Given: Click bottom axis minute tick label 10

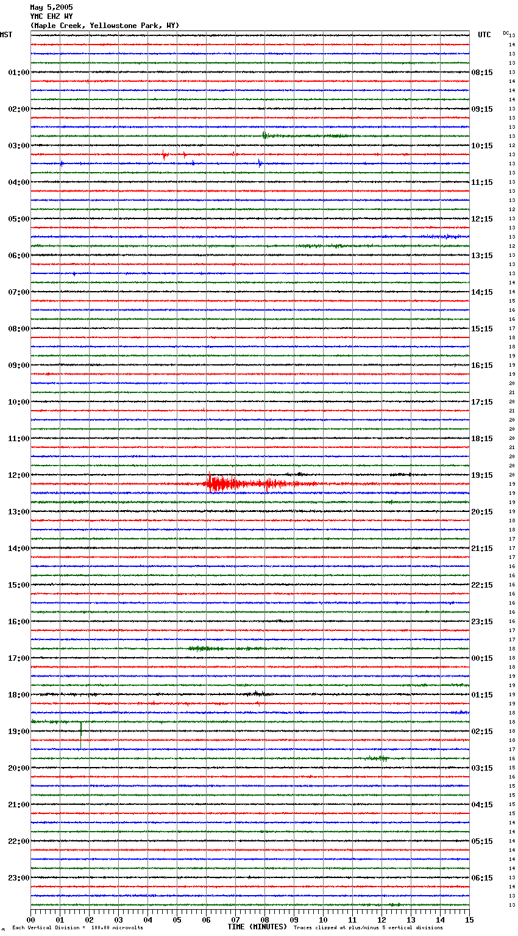Looking at the screenshot, I should 323,920.
